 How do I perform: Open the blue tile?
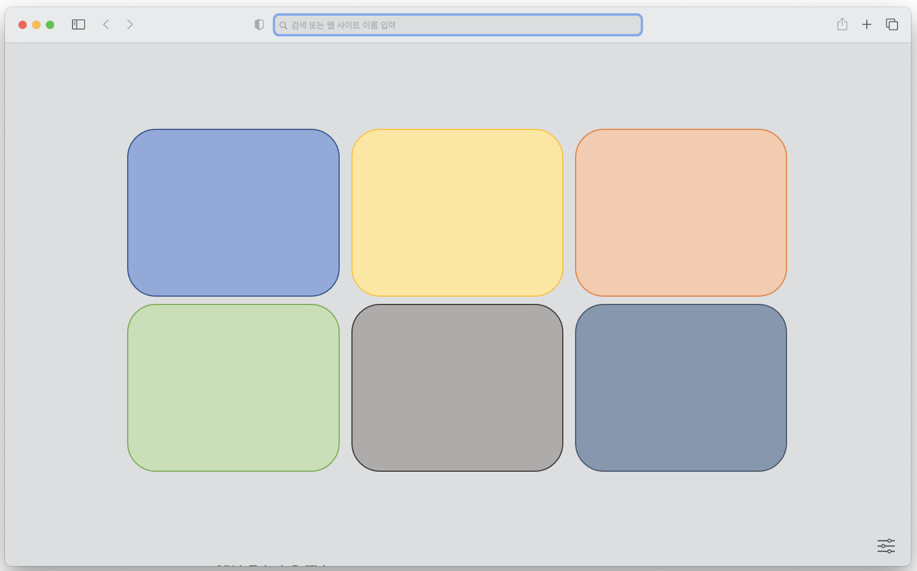coord(233,212)
